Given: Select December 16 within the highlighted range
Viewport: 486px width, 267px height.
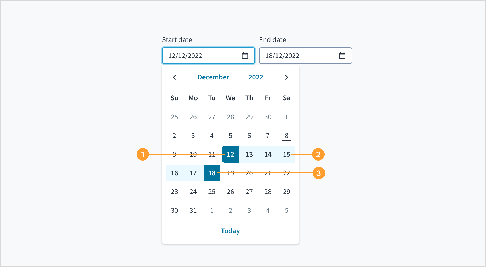Looking at the screenshot, I should tap(174, 173).
